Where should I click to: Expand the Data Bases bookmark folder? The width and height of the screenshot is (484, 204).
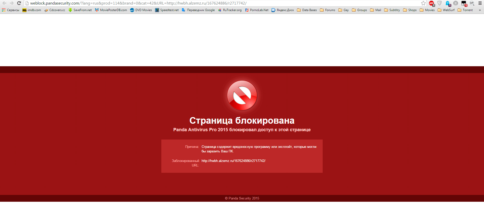307,10
